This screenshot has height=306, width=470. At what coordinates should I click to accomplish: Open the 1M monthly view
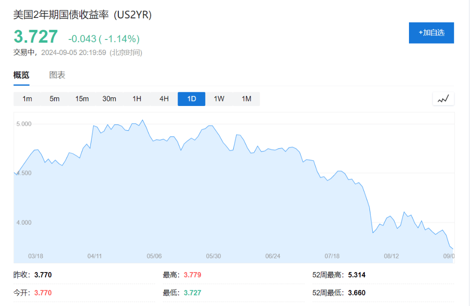(x=246, y=99)
